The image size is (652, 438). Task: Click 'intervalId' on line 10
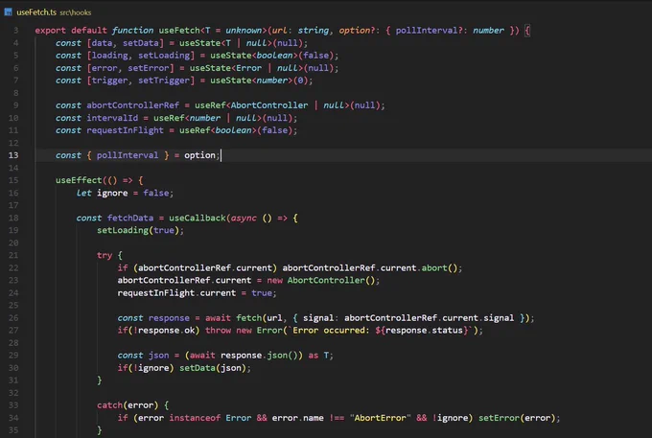[112, 118]
